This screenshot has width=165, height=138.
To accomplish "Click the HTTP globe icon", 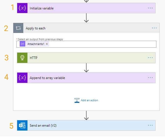I will pyautogui.click(x=22, y=58).
